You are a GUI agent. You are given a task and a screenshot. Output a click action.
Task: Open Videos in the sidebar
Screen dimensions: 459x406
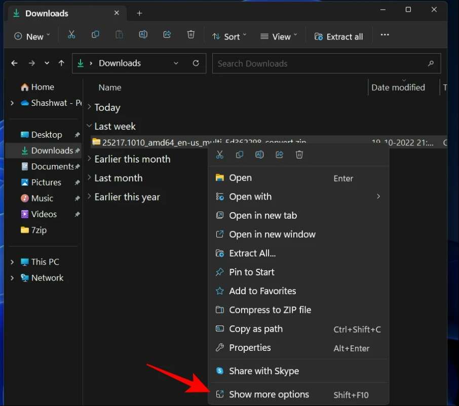[x=39, y=214]
